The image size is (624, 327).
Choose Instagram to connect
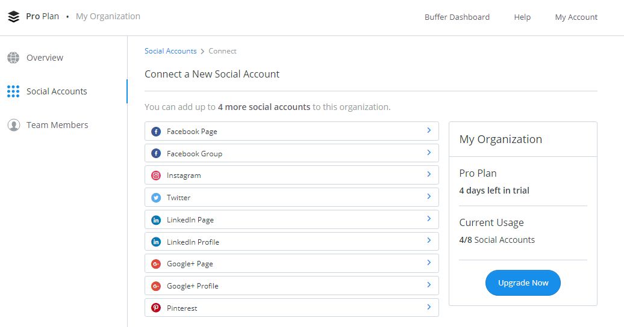coord(292,175)
